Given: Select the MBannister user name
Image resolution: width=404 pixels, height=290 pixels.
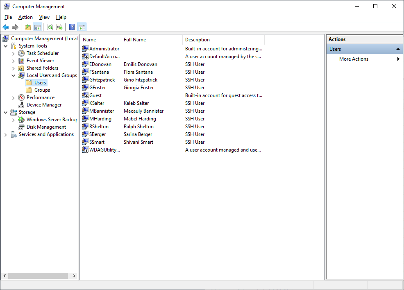Looking at the screenshot, I should tap(102, 111).
